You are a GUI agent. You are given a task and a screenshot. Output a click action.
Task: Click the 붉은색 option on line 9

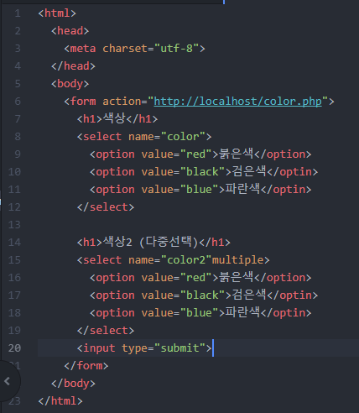click(200, 154)
